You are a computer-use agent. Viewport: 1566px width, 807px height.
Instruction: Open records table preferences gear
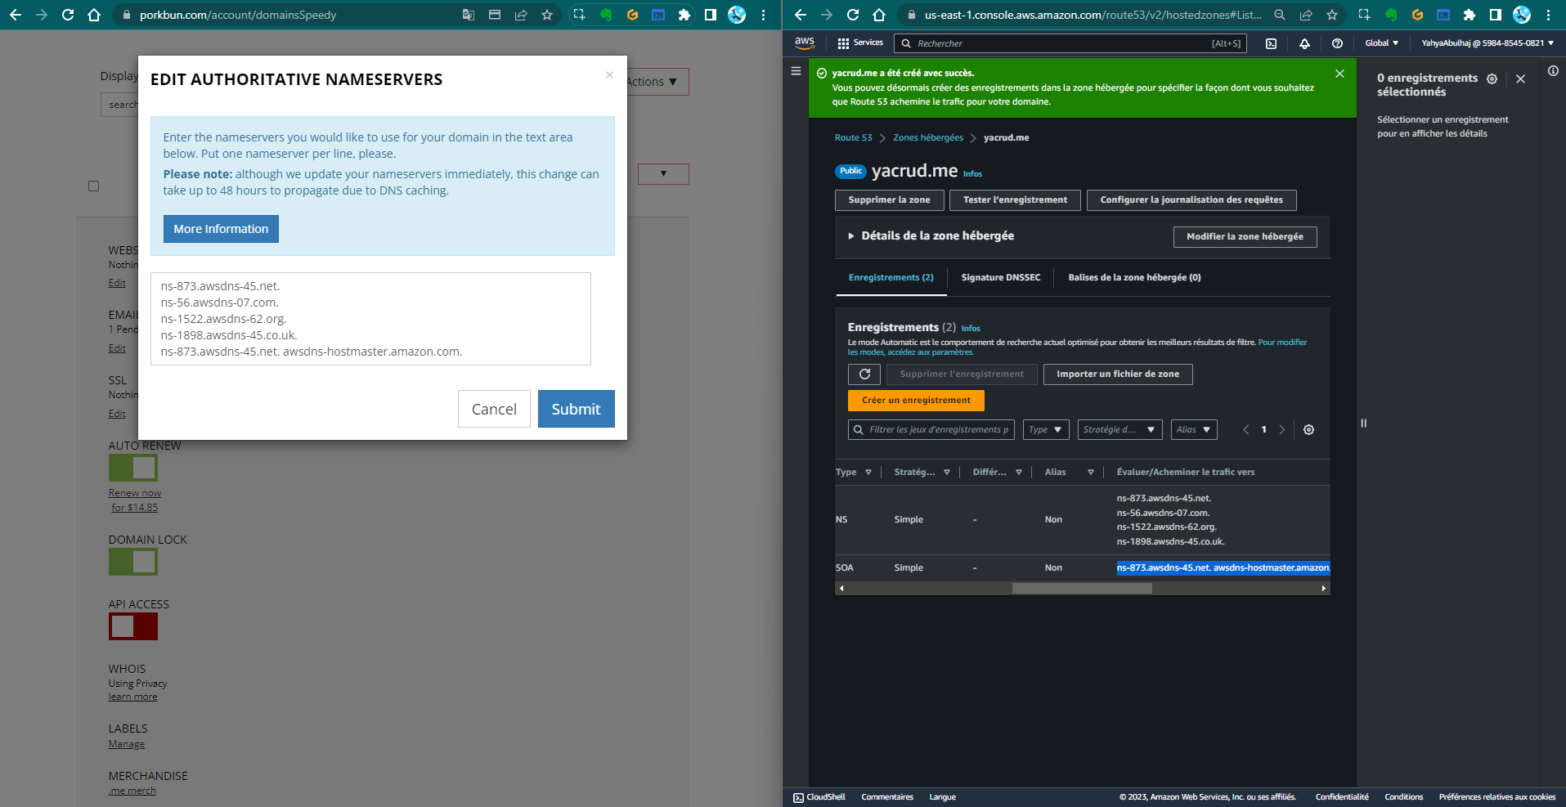pyautogui.click(x=1308, y=429)
